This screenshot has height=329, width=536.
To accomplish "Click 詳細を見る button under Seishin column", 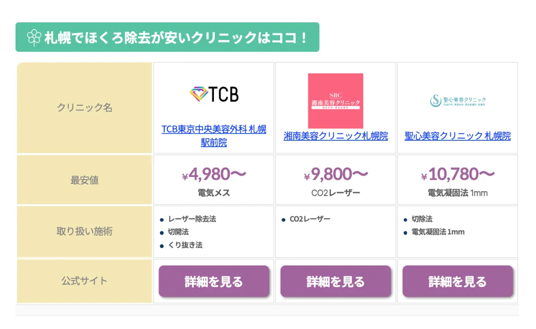I will tap(458, 281).
